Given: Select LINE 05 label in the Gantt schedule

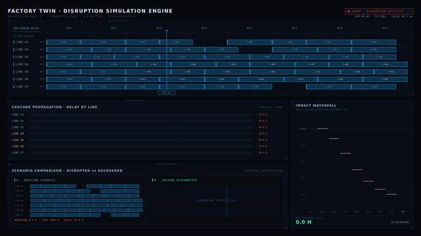Looking at the screenshot, I should pyautogui.click(x=22, y=72).
